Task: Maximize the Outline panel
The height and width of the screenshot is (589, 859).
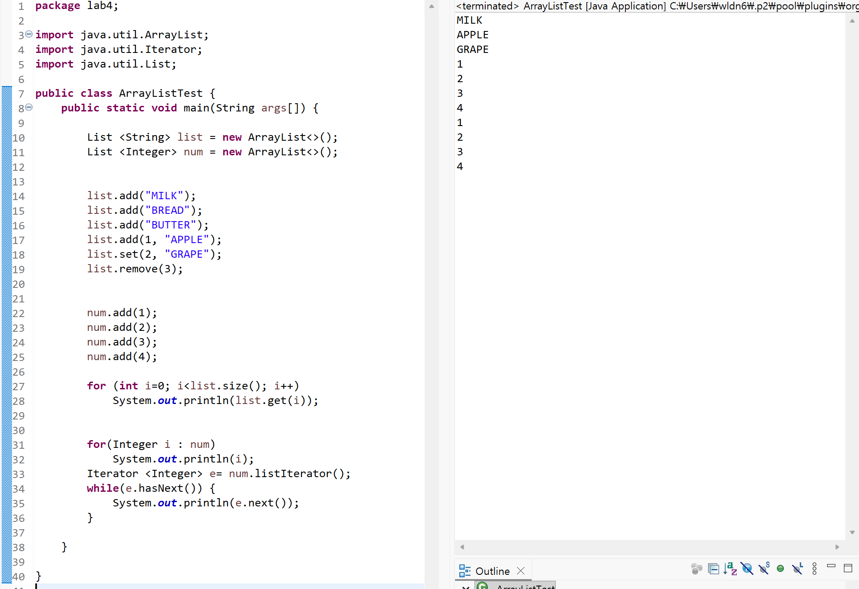Action: coord(848,568)
